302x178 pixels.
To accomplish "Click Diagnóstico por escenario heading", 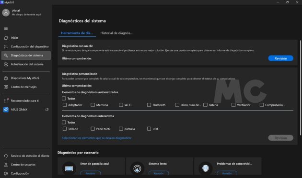I will [78, 153].
